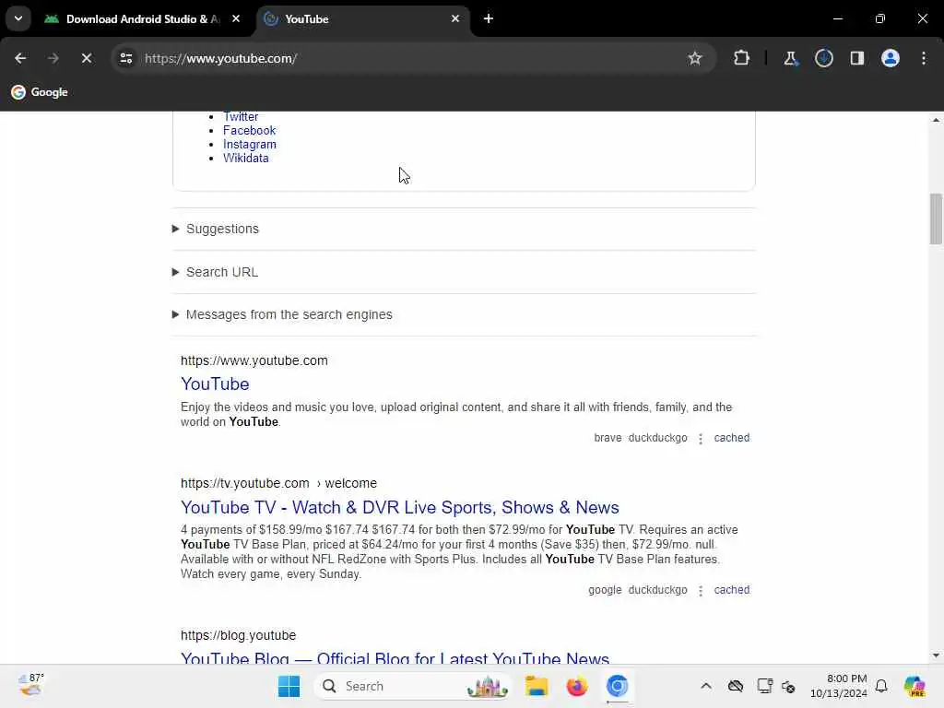Open the tab search dropdown arrow
The width and height of the screenshot is (944, 708).
coord(18,18)
